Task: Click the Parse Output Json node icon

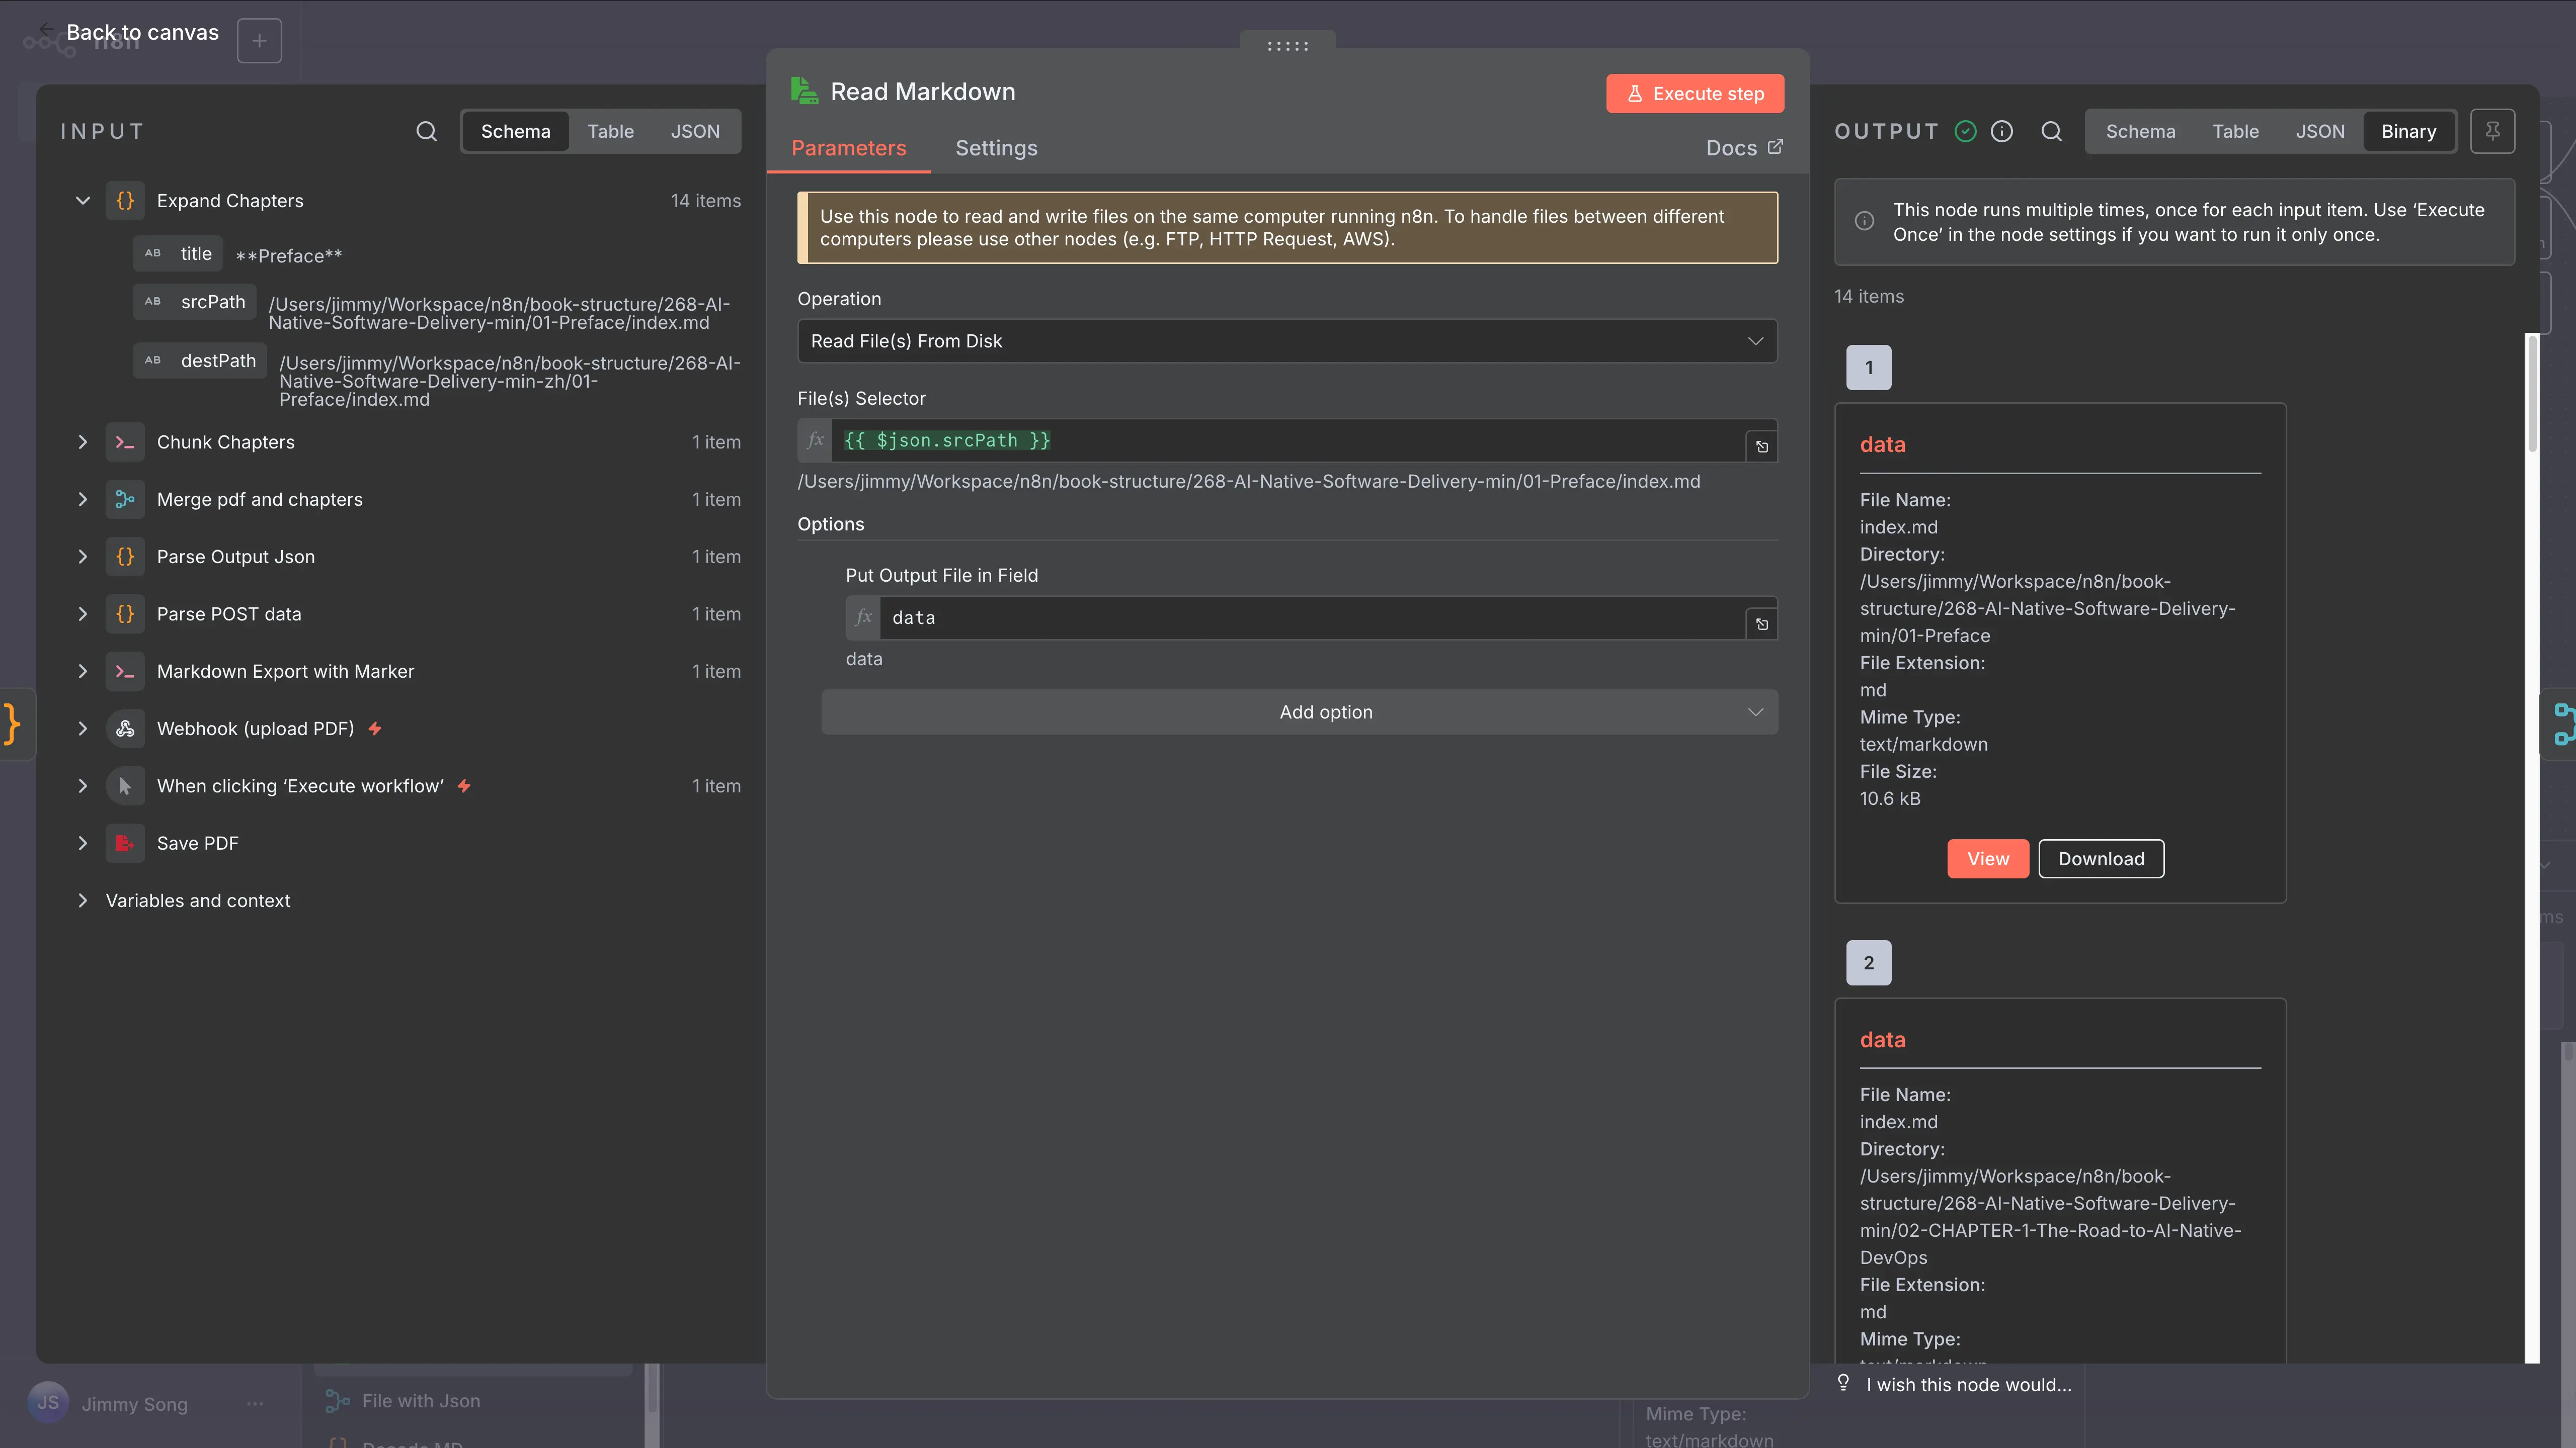Action: [125, 557]
